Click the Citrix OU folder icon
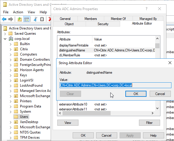 tap(16, 49)
